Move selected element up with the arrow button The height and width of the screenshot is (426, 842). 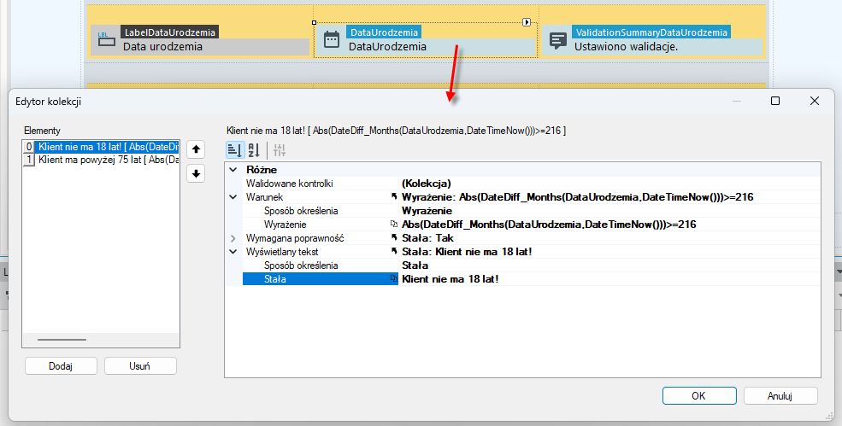click(x=196, y=149)
